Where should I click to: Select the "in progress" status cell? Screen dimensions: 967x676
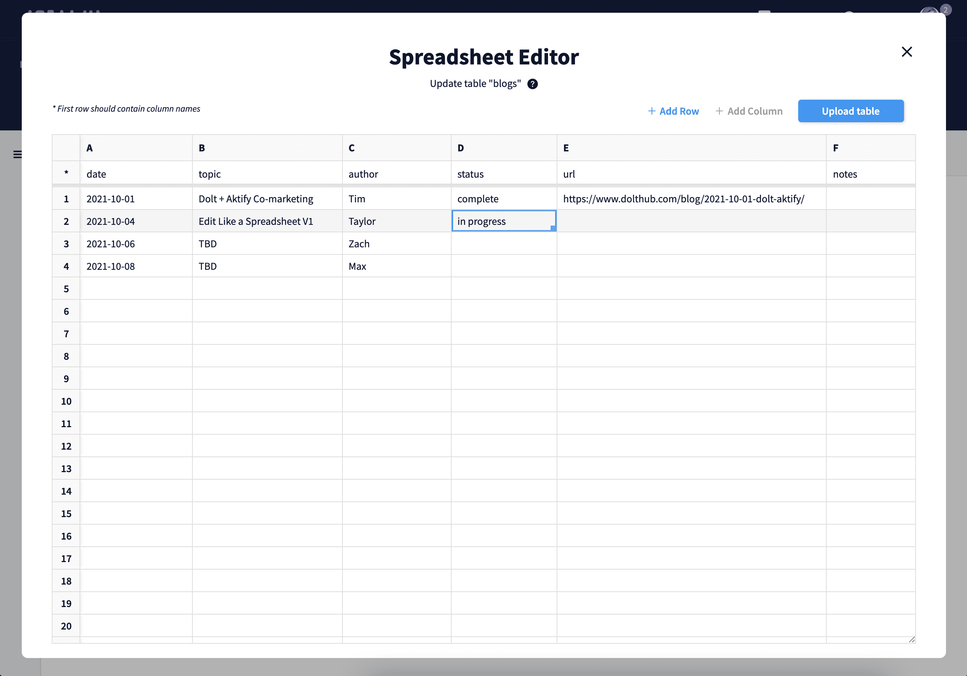(504, 221)
